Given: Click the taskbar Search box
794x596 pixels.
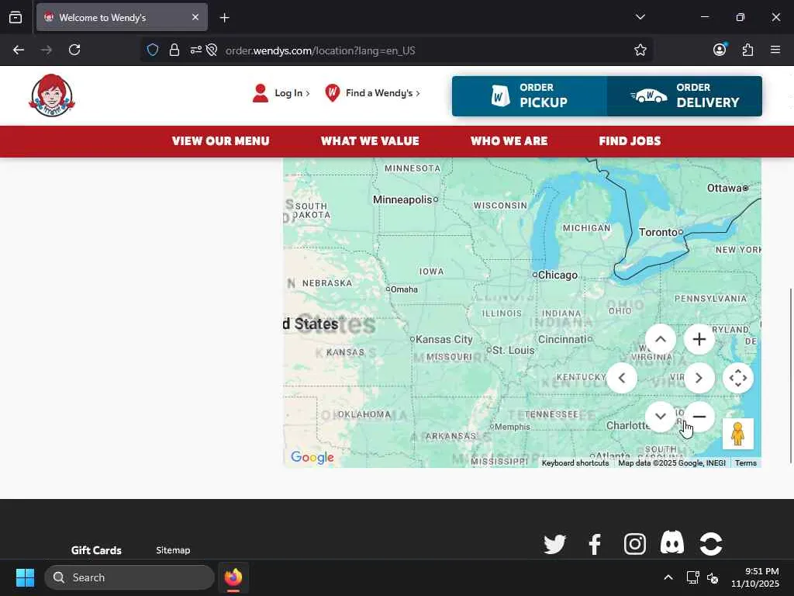Looking at the screenshot, I should tap(129, 577).
